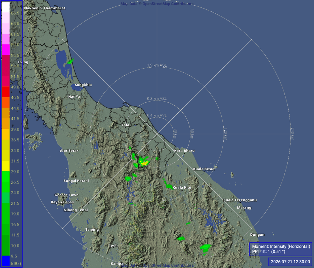
Task: Click the Kuala Terengganu label
Action: coord(240,200)
